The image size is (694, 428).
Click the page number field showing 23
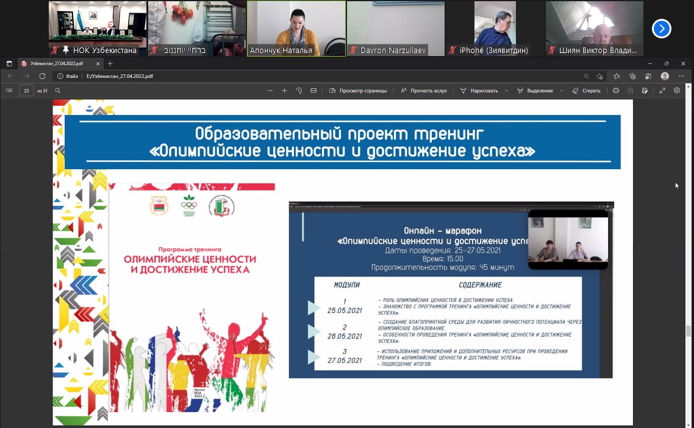click(x=26, y=91)
